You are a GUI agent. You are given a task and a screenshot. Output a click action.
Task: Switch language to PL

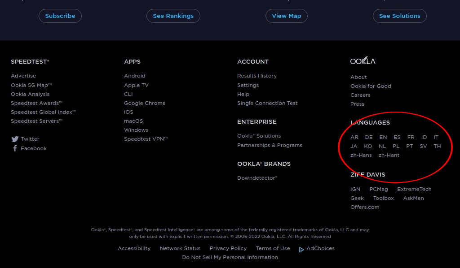(396, 146)
